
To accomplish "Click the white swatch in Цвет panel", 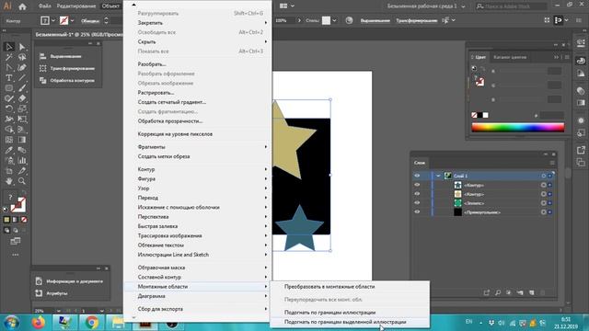I will coord(486,115).
